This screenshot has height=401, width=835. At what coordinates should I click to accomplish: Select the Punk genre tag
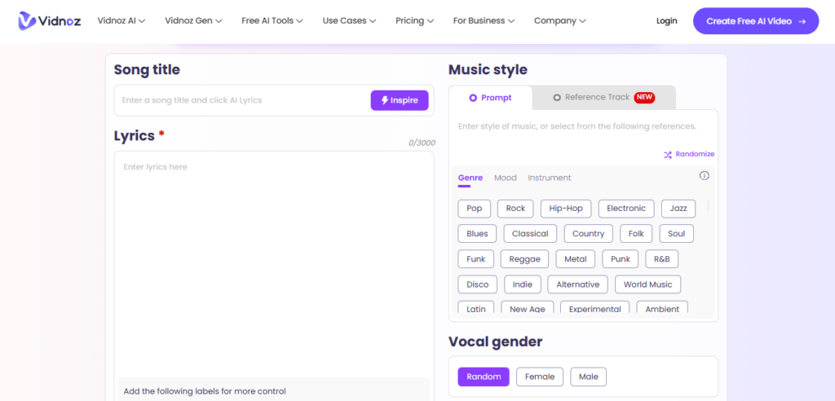pos(621,259)
